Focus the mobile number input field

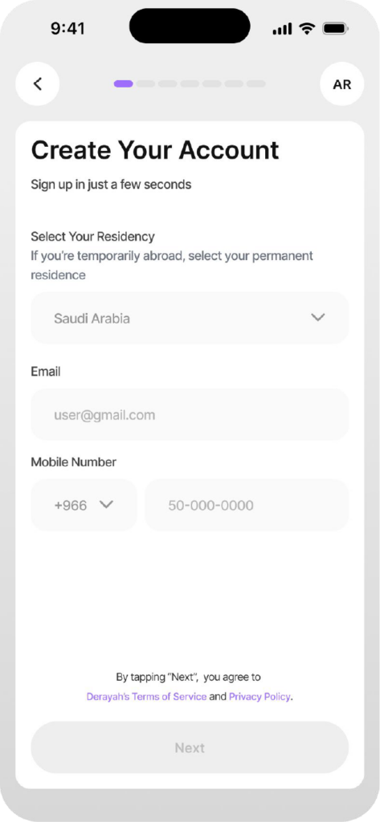(x=247, y=506)
